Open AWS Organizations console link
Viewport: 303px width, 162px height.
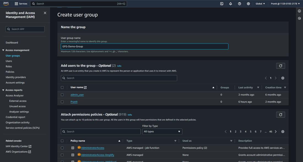click(x=18, y=152)
